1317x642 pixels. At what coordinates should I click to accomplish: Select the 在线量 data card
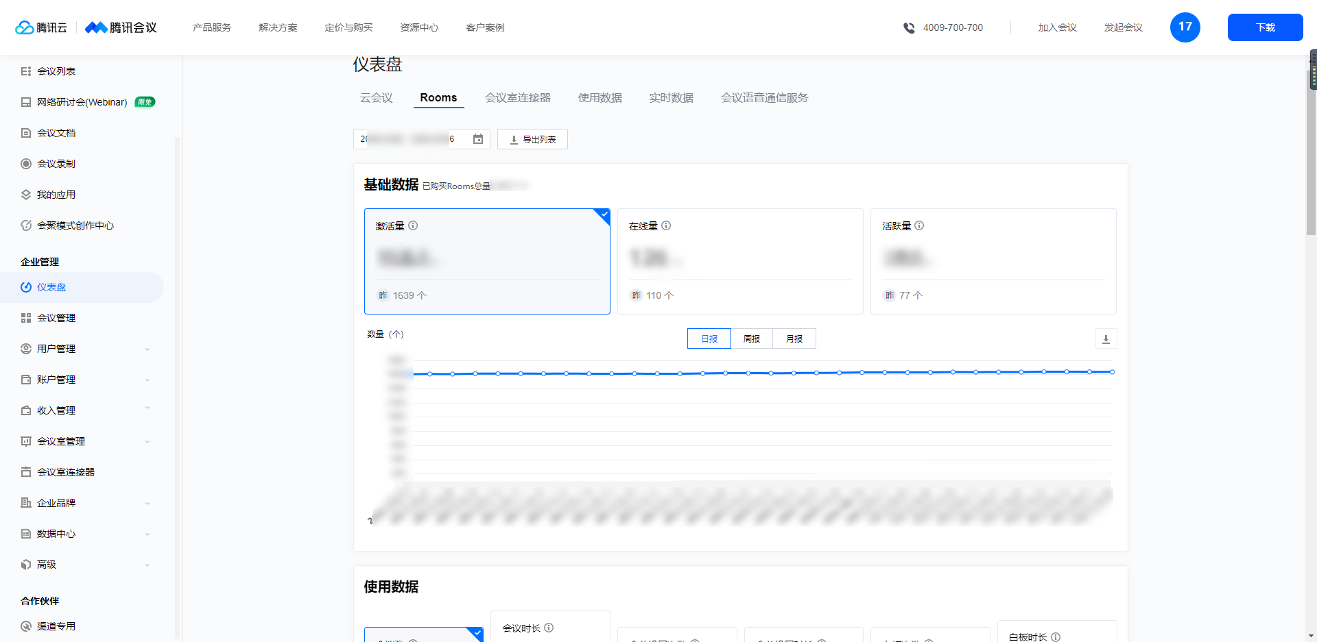pyautogui.click(x=740, y=261)
